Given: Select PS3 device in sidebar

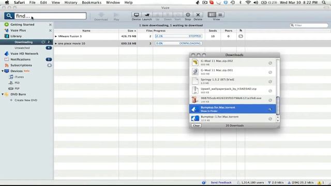Looking at the screenshot, I should [x=17, y=83].
